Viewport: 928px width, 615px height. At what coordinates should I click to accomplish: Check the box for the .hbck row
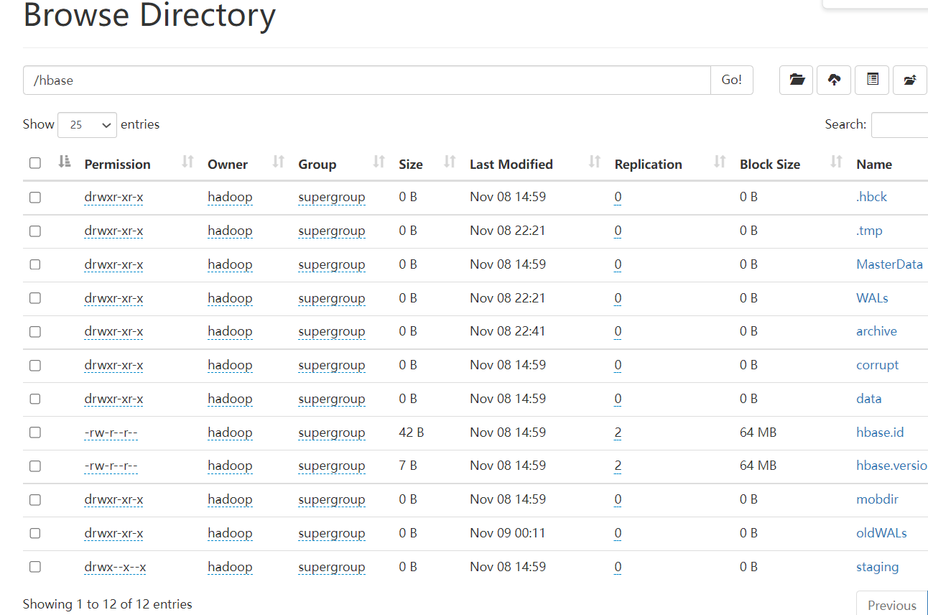click(x=35, y=197)
